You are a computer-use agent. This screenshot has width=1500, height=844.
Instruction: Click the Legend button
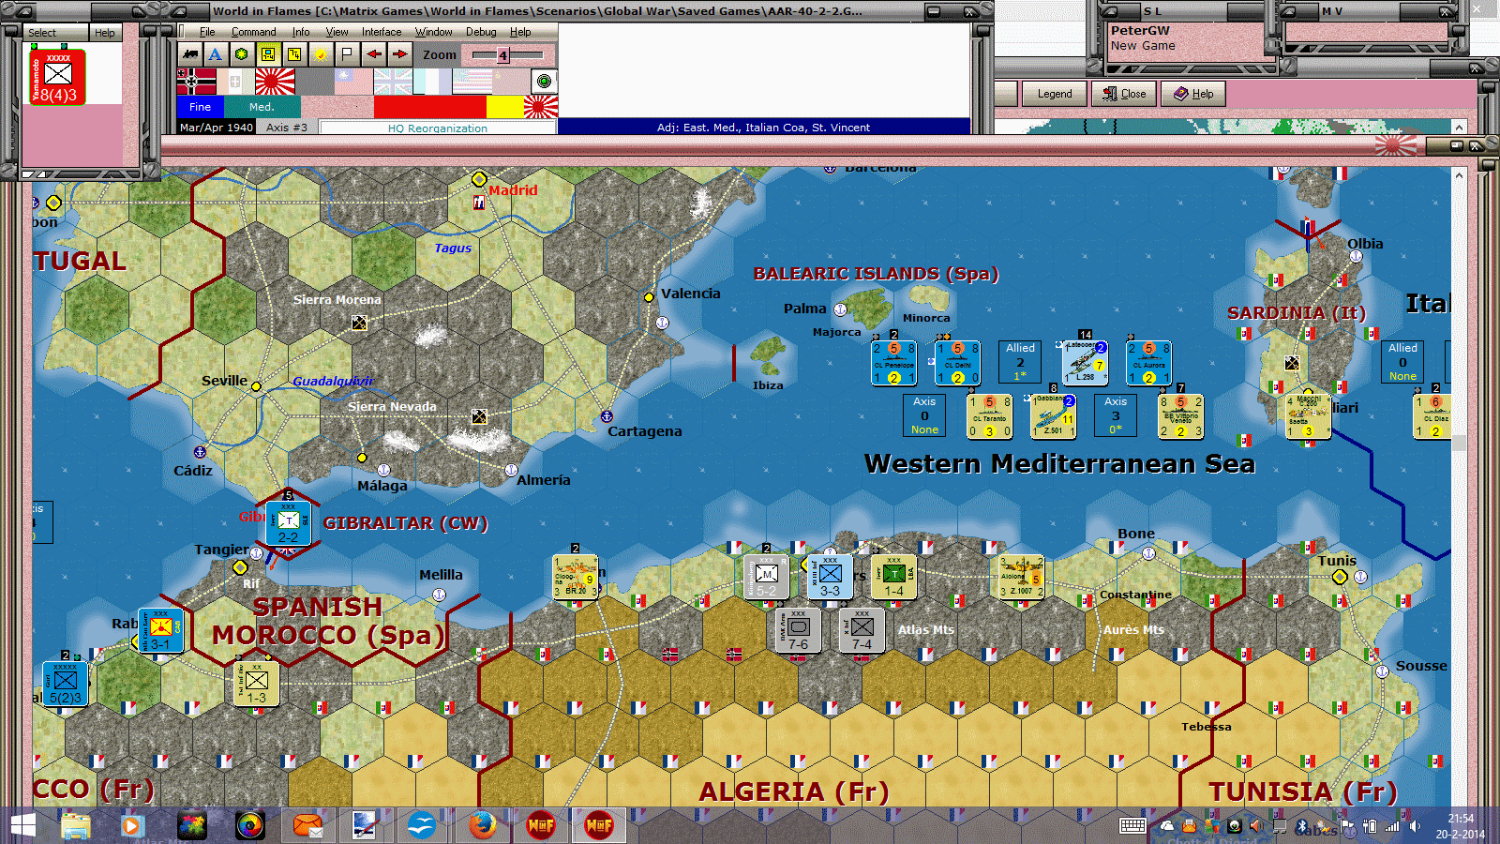1054,94
